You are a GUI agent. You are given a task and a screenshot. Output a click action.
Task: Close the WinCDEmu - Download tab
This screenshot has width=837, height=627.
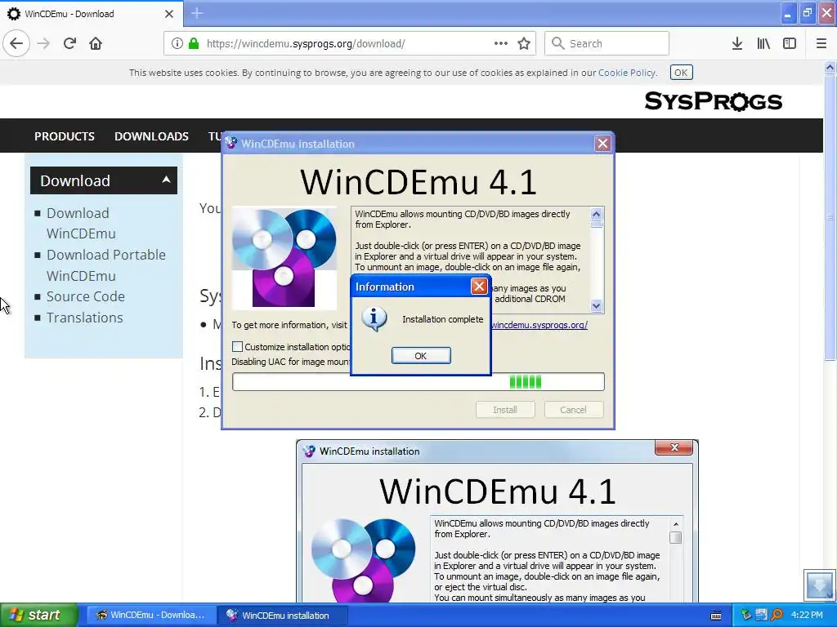pos(168,14)
